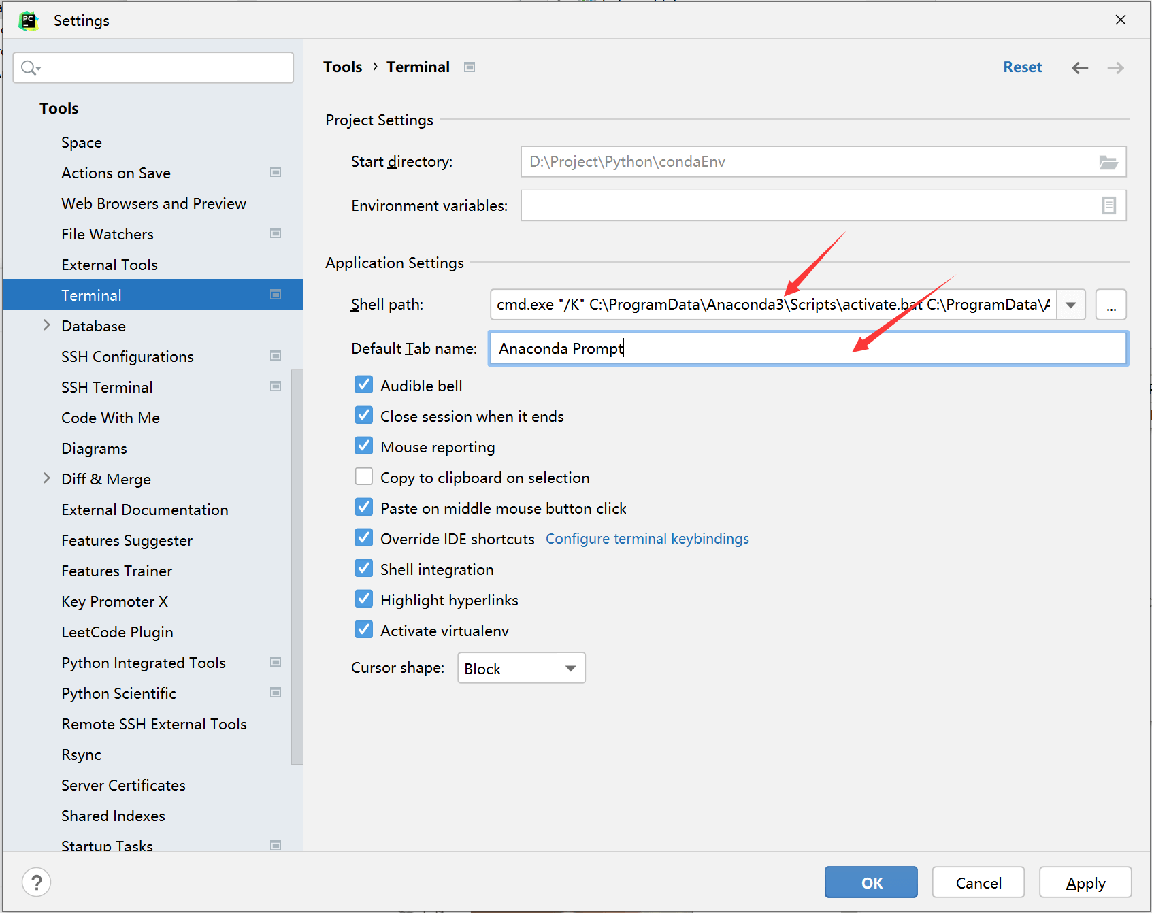Open LeetCode Plugin settings
This screenshot has height=913, width=1152.
pyautogui.click(x=117, y=632)
